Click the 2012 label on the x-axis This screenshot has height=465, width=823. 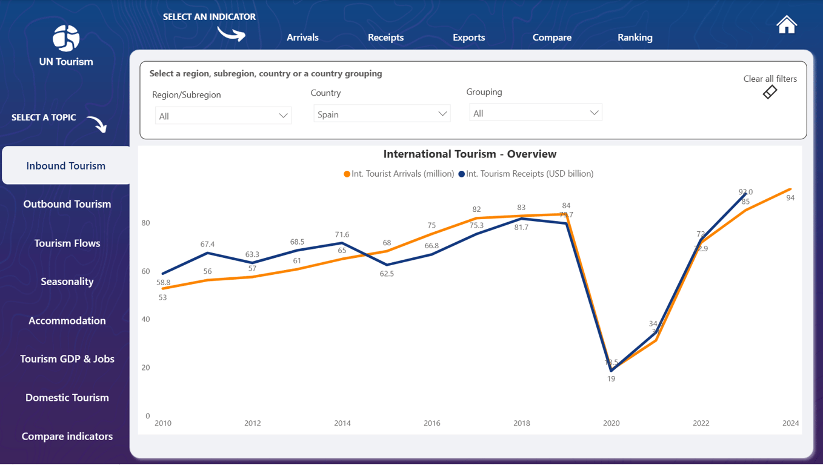(253, 423)
